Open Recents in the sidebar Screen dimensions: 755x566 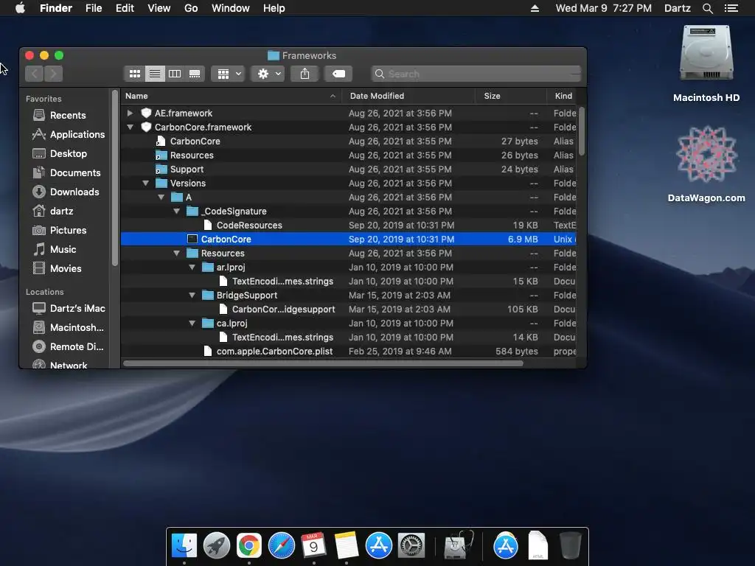(59, 115)
